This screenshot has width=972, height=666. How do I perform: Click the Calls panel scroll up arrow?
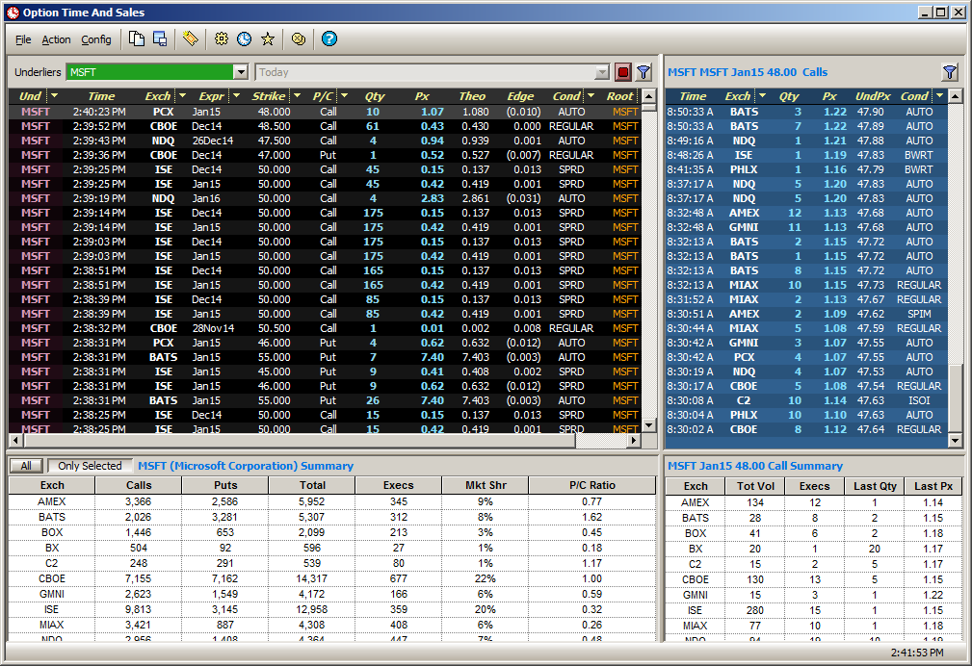point(955,96)
